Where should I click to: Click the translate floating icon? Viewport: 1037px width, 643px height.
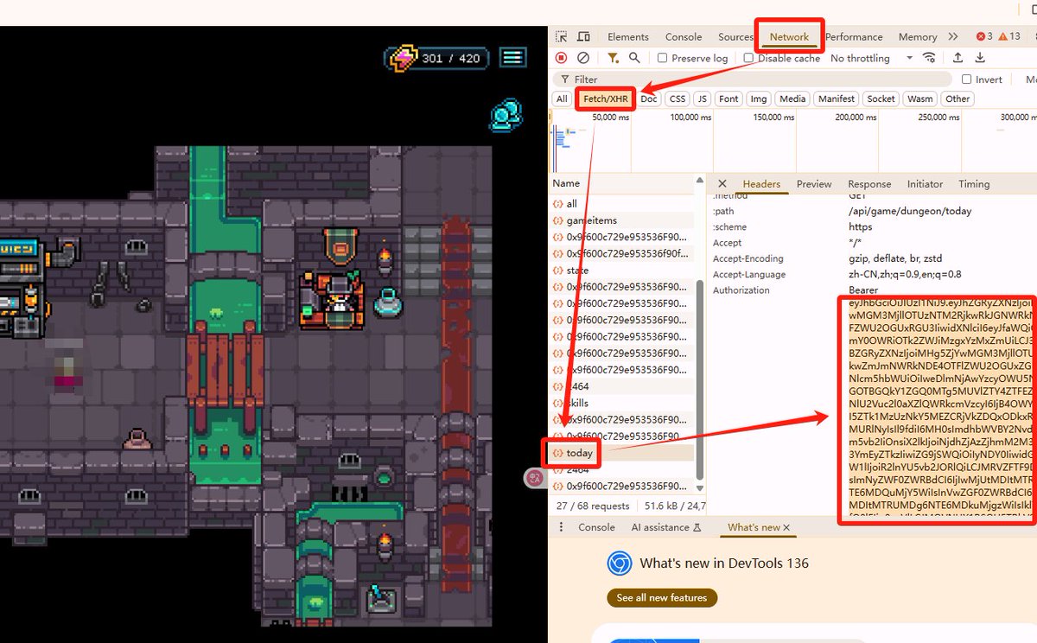535,477
